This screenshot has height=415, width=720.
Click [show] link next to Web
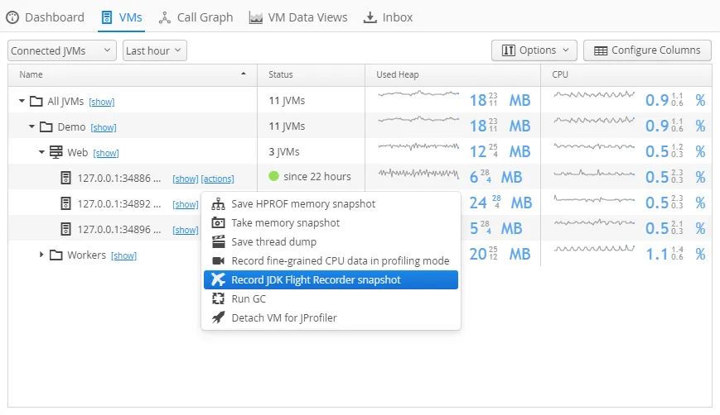click(106, 153)
